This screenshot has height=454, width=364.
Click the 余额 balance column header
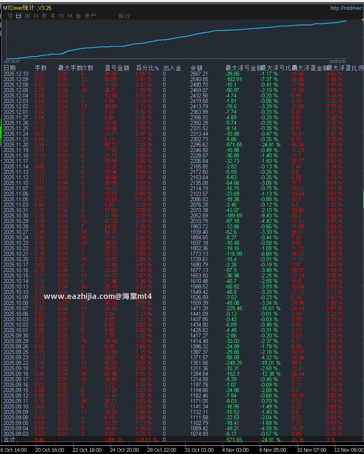click(x=197, y=68)
